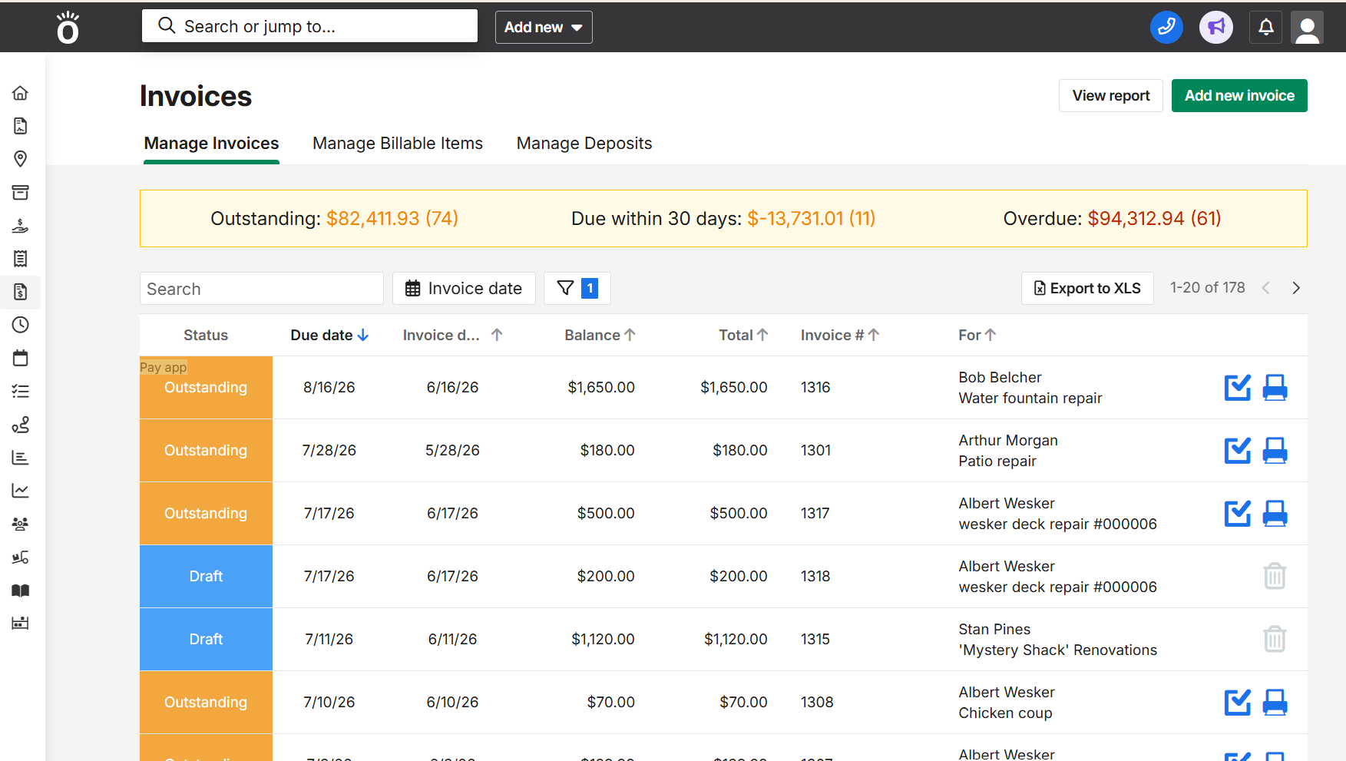The height and width of the screenshot is (761, 1346).
Task: Click checkmark icon for invoice 1317
Action: (1238, 514)
